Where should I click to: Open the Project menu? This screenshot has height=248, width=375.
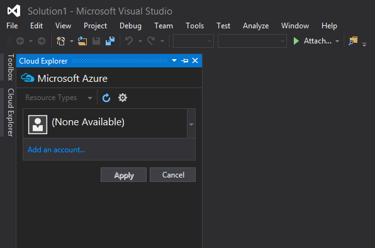[95, 26]
